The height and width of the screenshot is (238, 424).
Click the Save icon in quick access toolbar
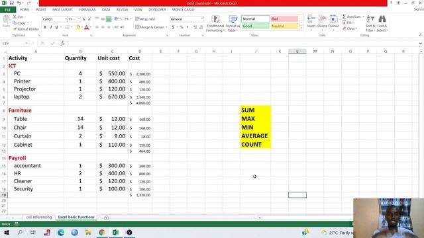[x=11, y=3]
